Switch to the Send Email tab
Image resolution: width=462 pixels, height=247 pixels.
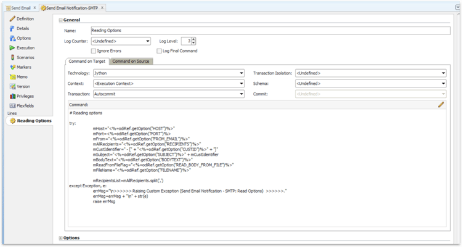click(20, 7)
